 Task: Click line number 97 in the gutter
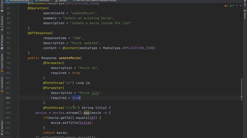point(8,58)
